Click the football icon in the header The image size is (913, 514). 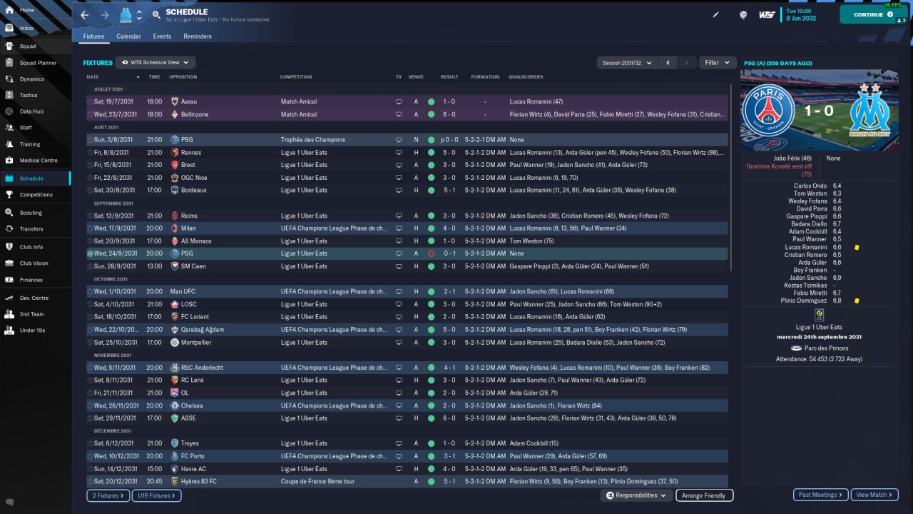[743, 14]
